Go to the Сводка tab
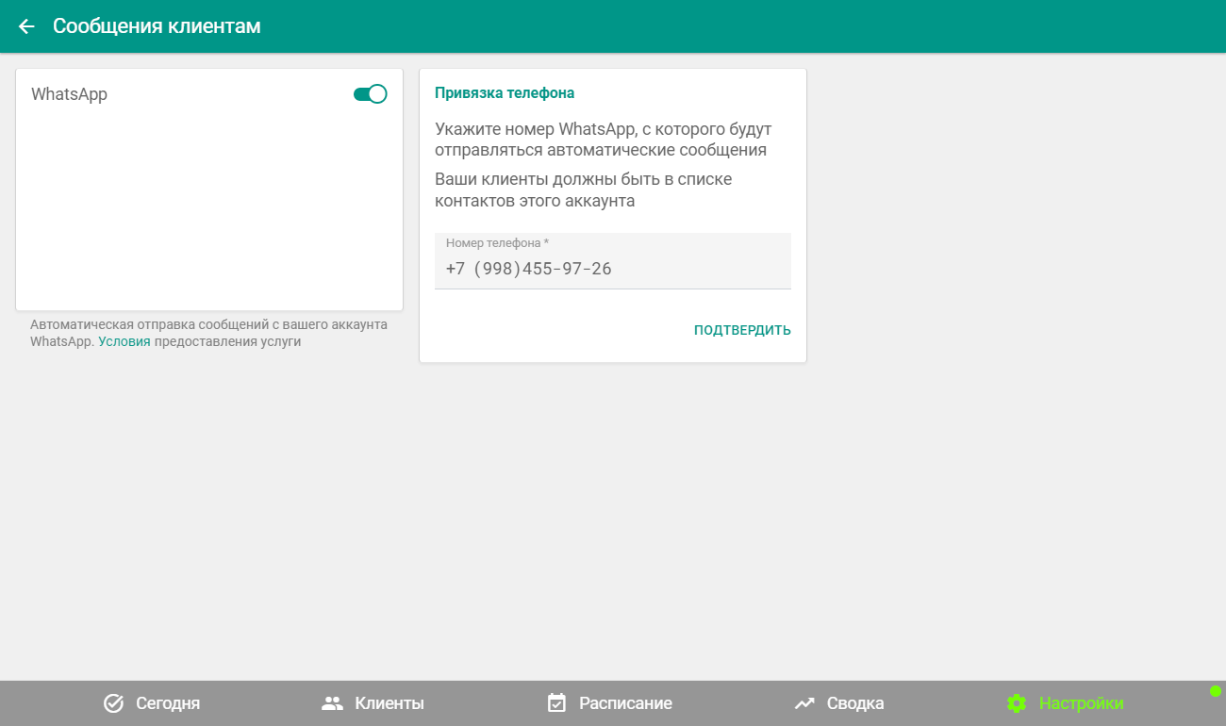Viewport: 1226px width, 726px height. coord(838,703)
